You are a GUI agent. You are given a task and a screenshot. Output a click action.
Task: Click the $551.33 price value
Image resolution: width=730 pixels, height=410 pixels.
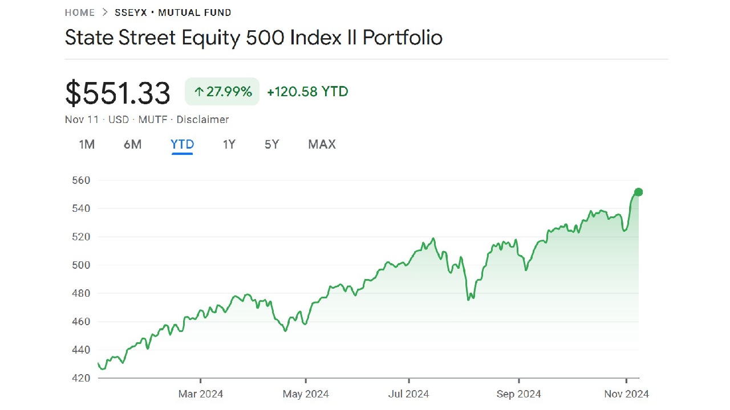click(x=118, y=93)
